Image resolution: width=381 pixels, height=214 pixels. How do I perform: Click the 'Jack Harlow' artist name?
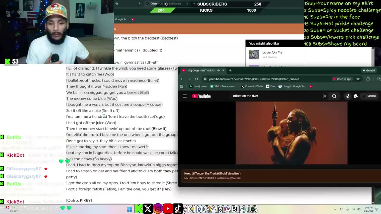[x=269, y=57]
